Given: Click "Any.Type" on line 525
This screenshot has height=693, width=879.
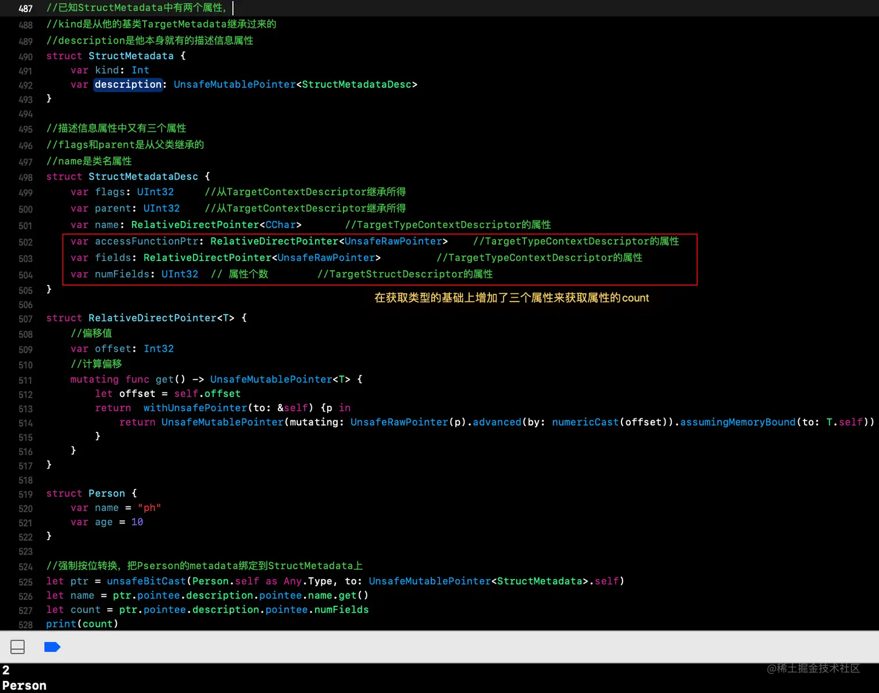Looking at the screenshot, I should (x=308, y=581).
